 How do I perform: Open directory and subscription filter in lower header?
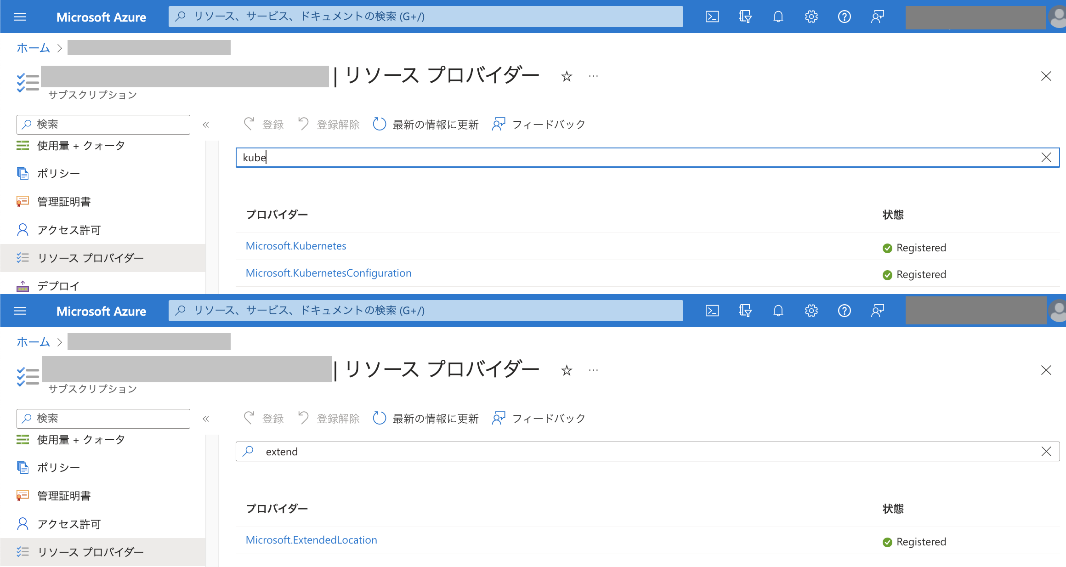coord(745,311)
